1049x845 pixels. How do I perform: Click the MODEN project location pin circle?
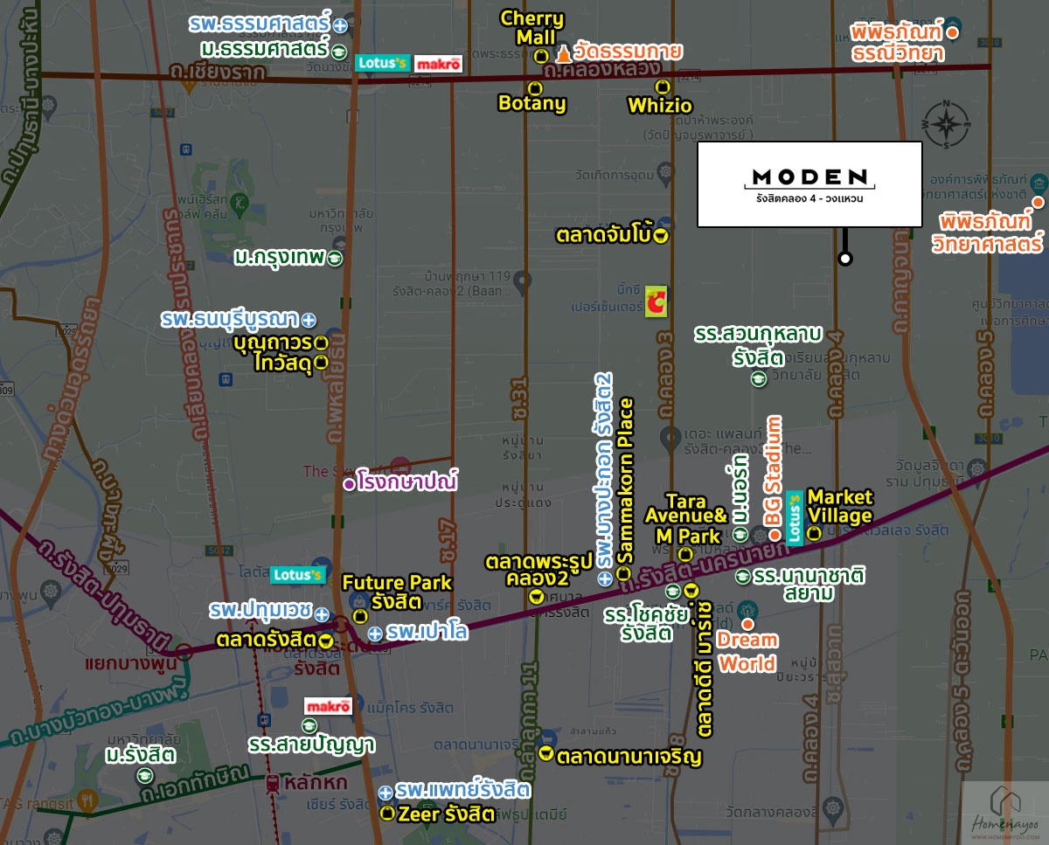(x=844, y=259)
